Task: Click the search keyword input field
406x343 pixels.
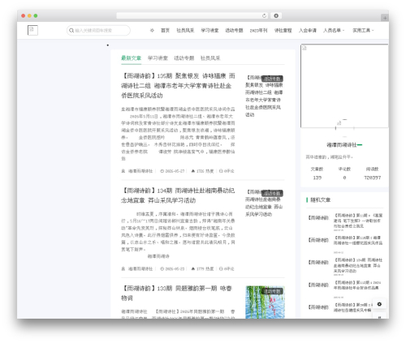Action: coord(98,31)
